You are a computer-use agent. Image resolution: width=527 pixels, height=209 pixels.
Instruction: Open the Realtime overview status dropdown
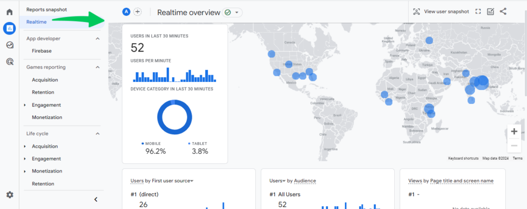232,12
